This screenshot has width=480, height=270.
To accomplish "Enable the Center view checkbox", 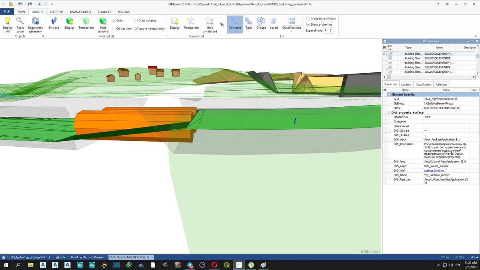I will (x=114, y=28).
